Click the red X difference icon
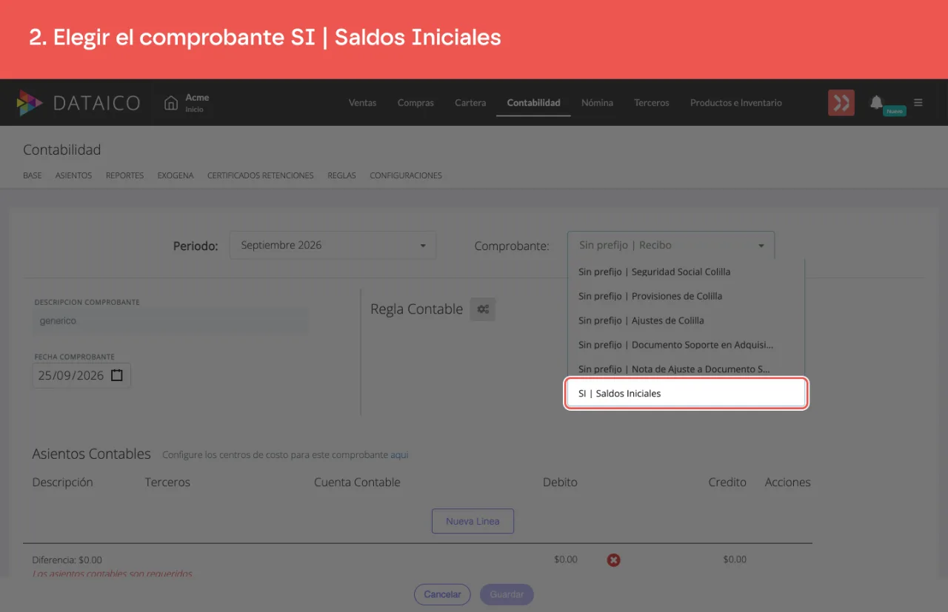This screenshot has height=612, width=948. pyautogui.click(x=613, y=560)
